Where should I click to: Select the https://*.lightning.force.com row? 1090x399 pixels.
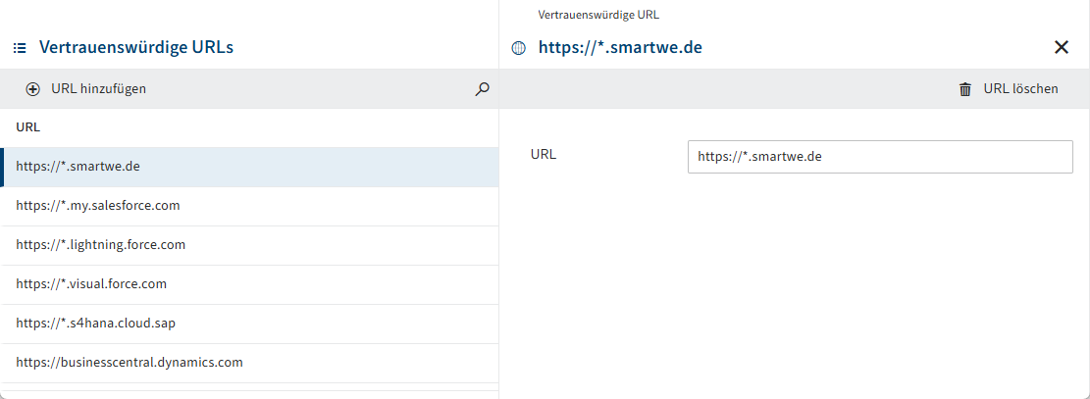coord(249,245)
